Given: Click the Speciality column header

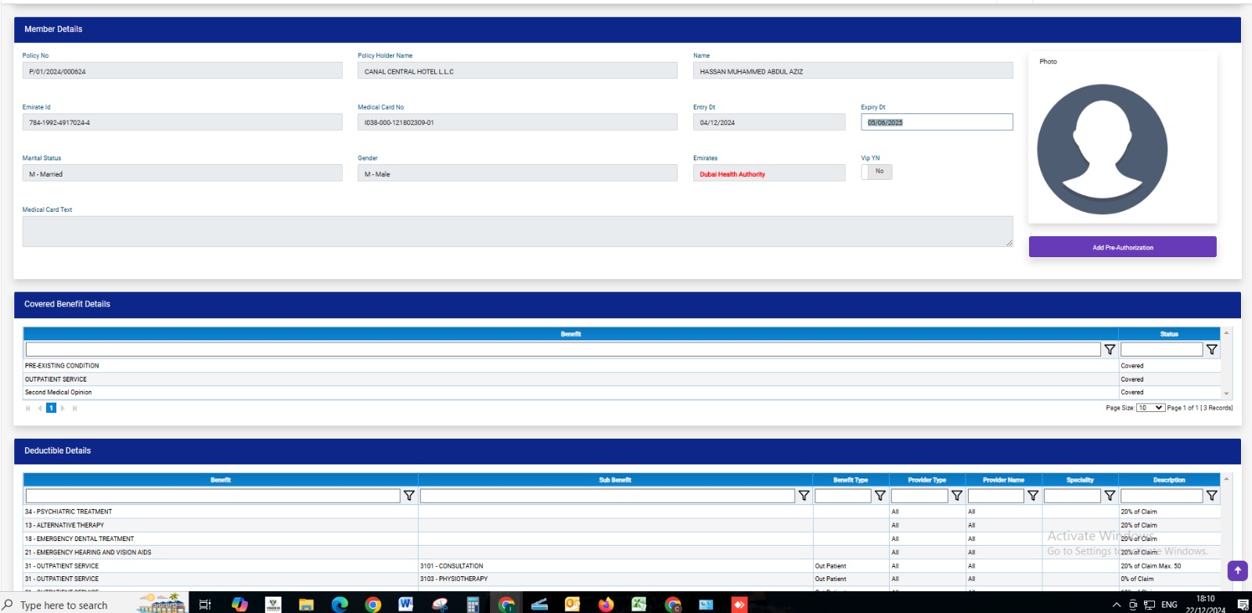Looking at the screenshot, I should click(1080, 480).
